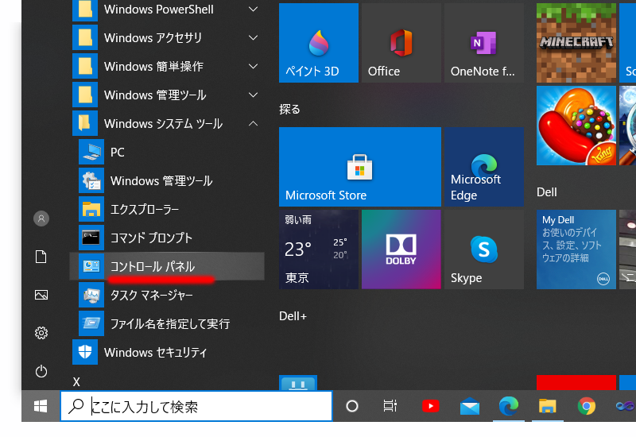Click the 探る group heading
The width and height of the screenshot is (636, 437).
pyautogui.click(x=289, y=109)
